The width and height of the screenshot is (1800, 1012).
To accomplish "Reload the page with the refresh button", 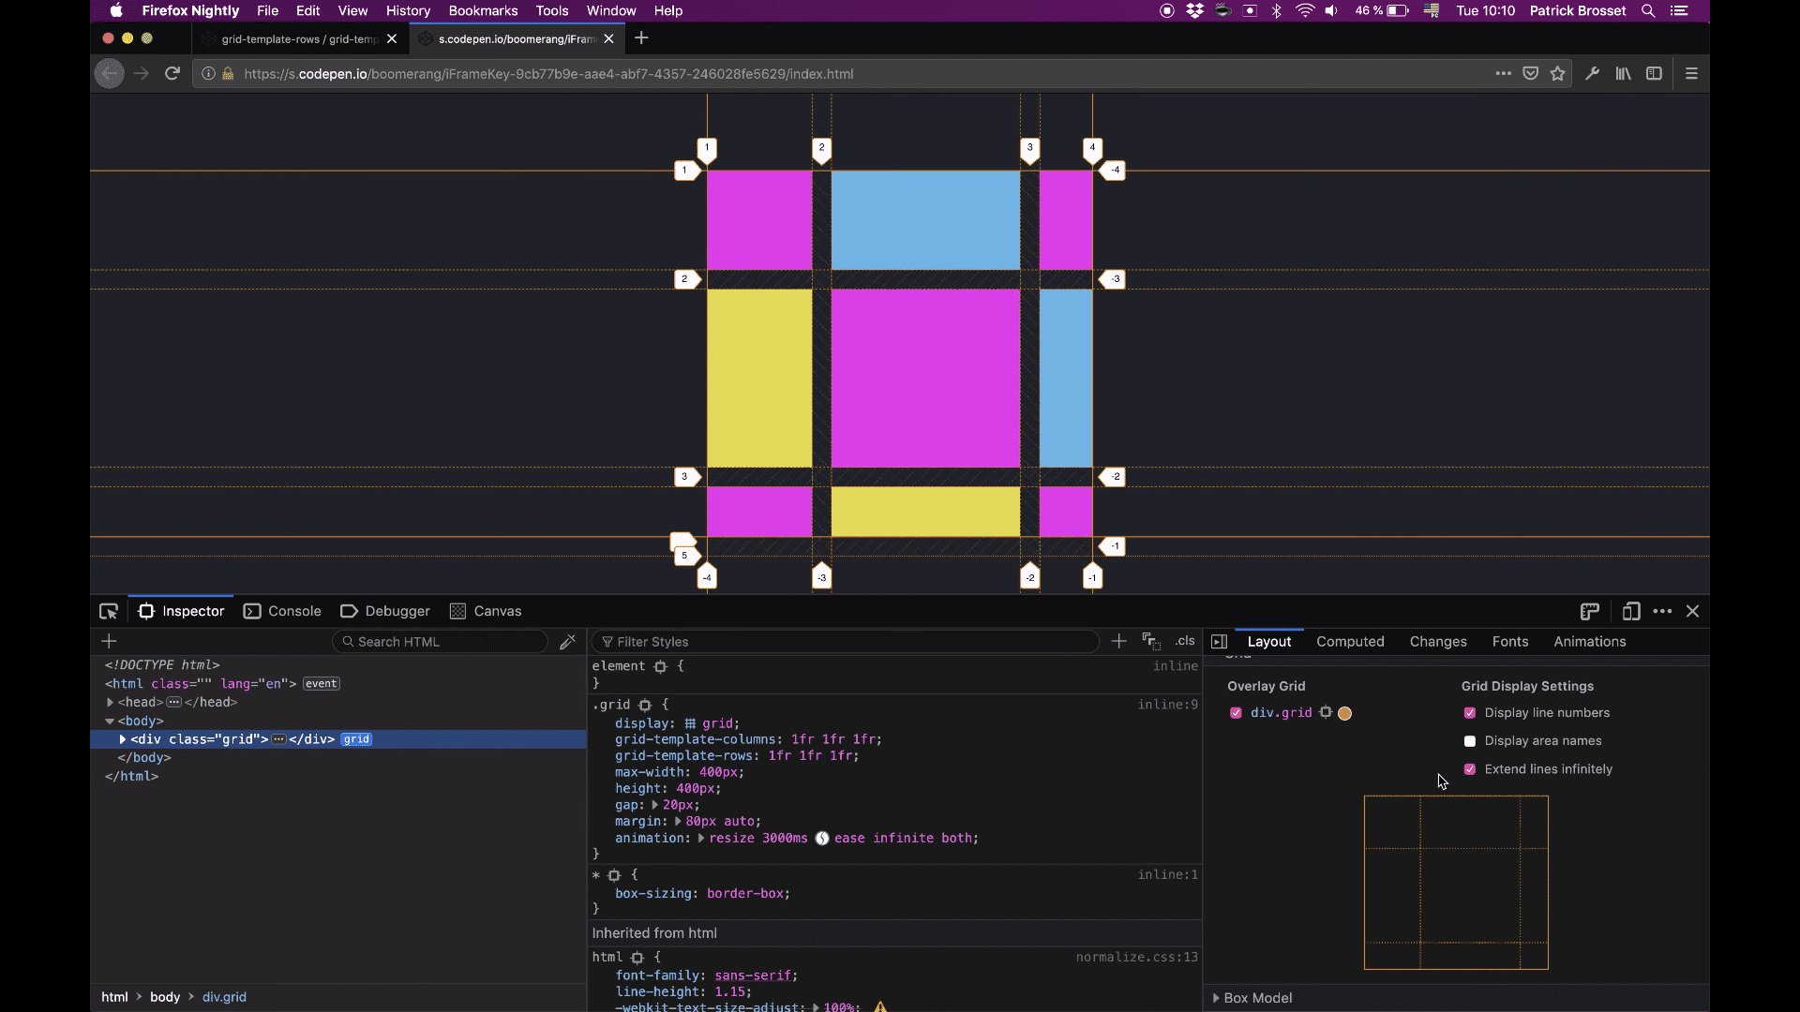I will point(172,74).
